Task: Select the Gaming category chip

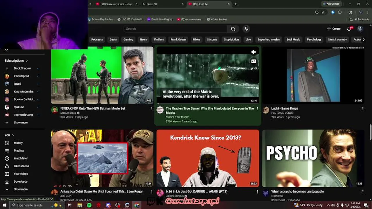Action: tap(128, 39)
